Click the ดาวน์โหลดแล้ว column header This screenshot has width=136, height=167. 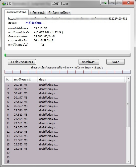(x=25, y=79)
